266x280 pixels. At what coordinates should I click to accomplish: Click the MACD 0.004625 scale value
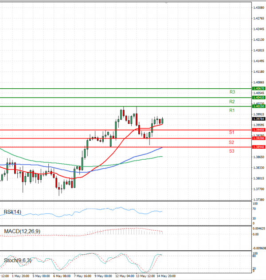pos(258,229)
